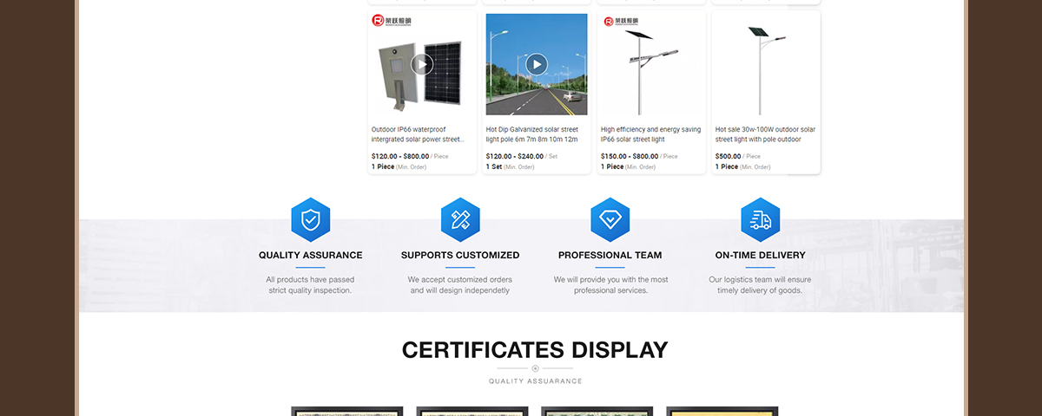The height and width of the screenshot is (416, 1042).
Task: Click the On-Time Delivery truck icon
Action: (x=760, y=220)
